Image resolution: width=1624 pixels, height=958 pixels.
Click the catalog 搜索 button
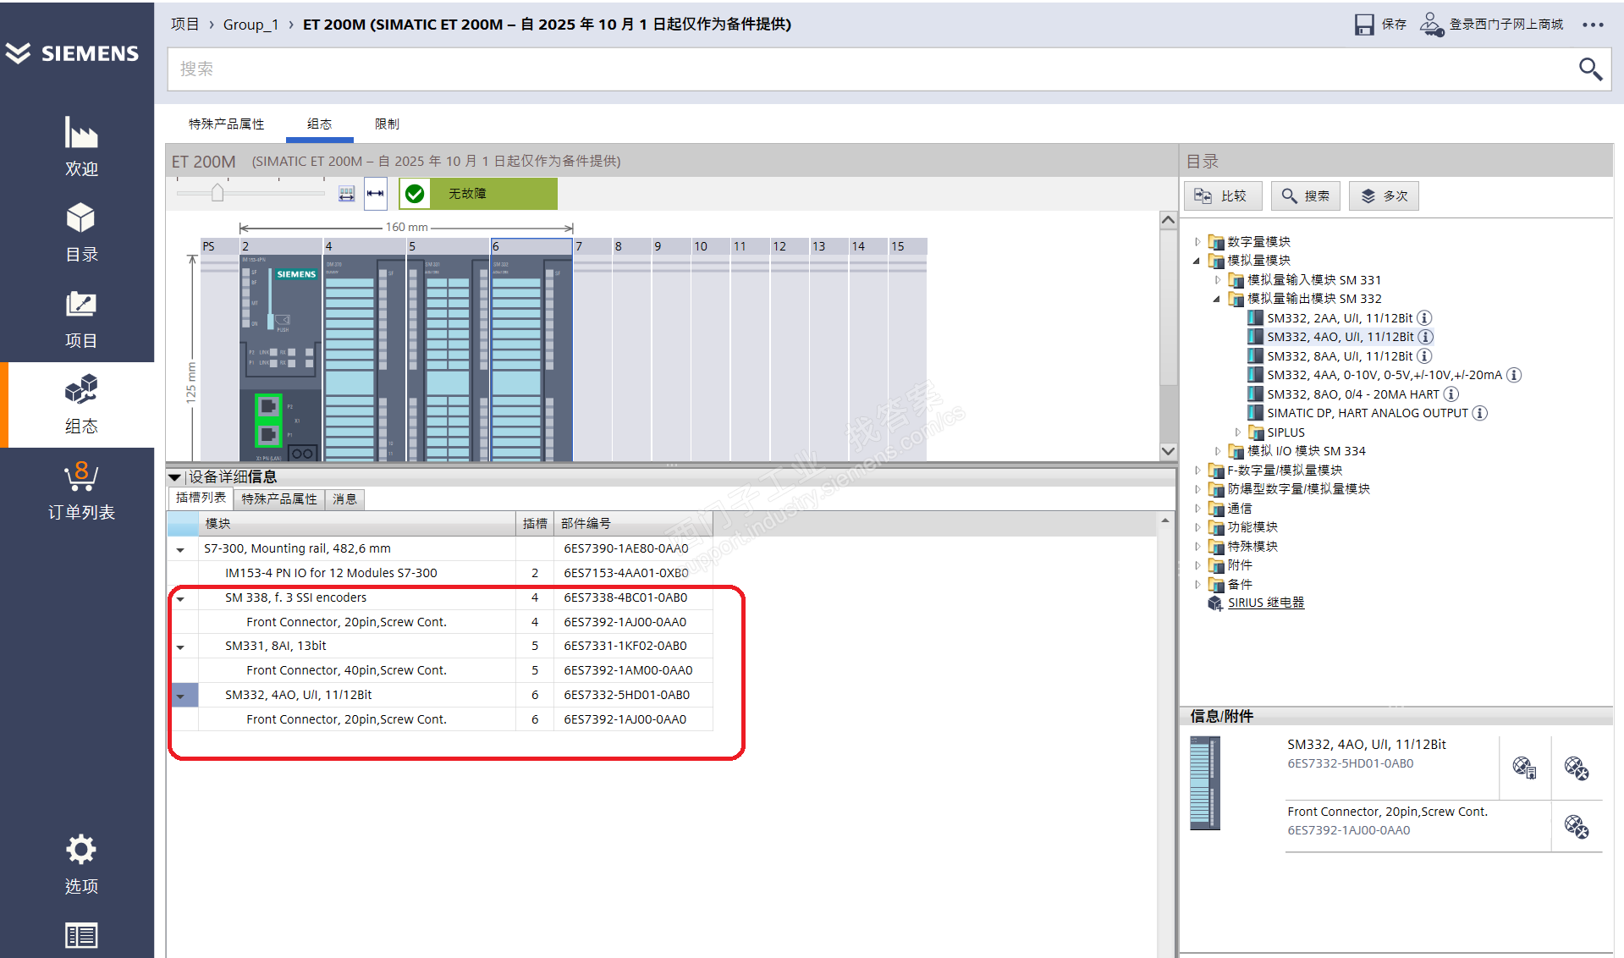[1305, 195]
